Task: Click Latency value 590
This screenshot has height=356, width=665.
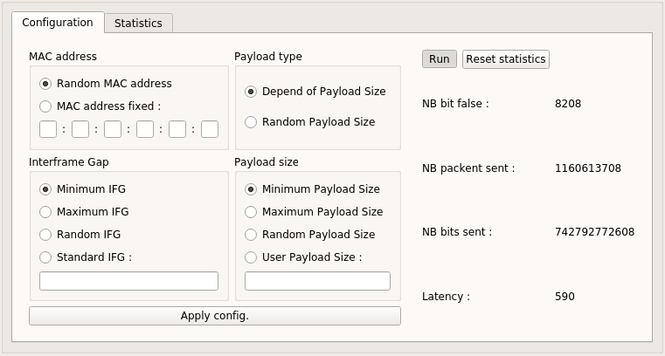Action: (565, 297)
